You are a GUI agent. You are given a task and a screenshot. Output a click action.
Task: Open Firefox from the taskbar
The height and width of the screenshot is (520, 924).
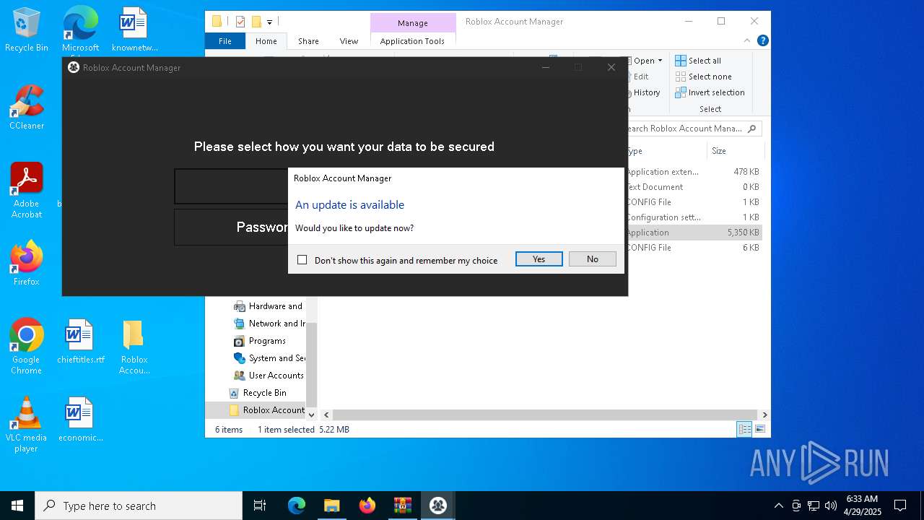367,506
